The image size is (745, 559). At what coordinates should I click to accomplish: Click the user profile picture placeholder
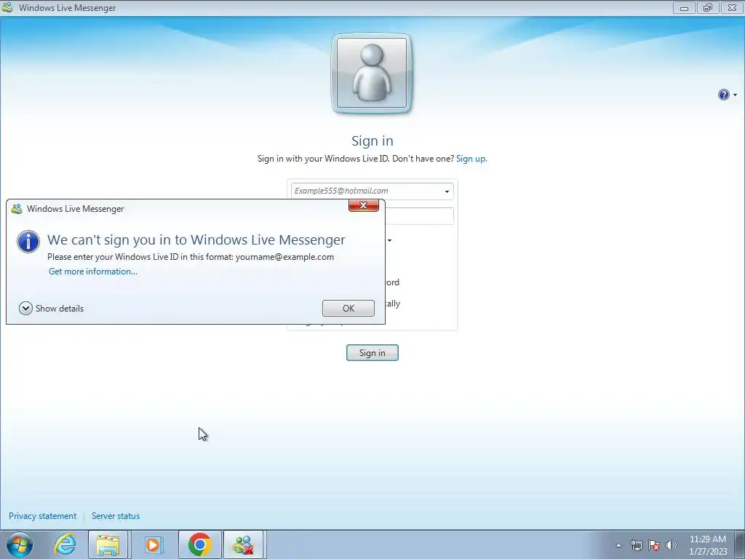coord(372,74)
